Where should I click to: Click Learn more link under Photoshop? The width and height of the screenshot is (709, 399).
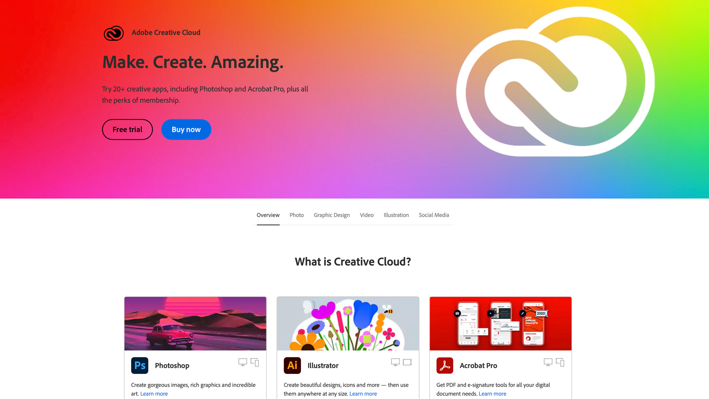click(154, 393)
